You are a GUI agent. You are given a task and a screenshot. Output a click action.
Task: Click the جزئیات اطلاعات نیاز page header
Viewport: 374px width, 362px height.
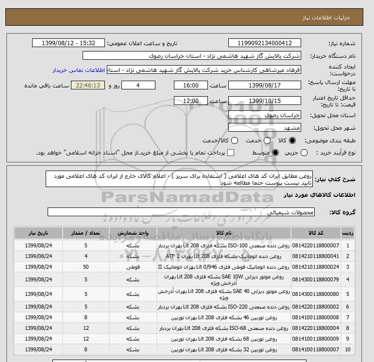coord(326,17)
